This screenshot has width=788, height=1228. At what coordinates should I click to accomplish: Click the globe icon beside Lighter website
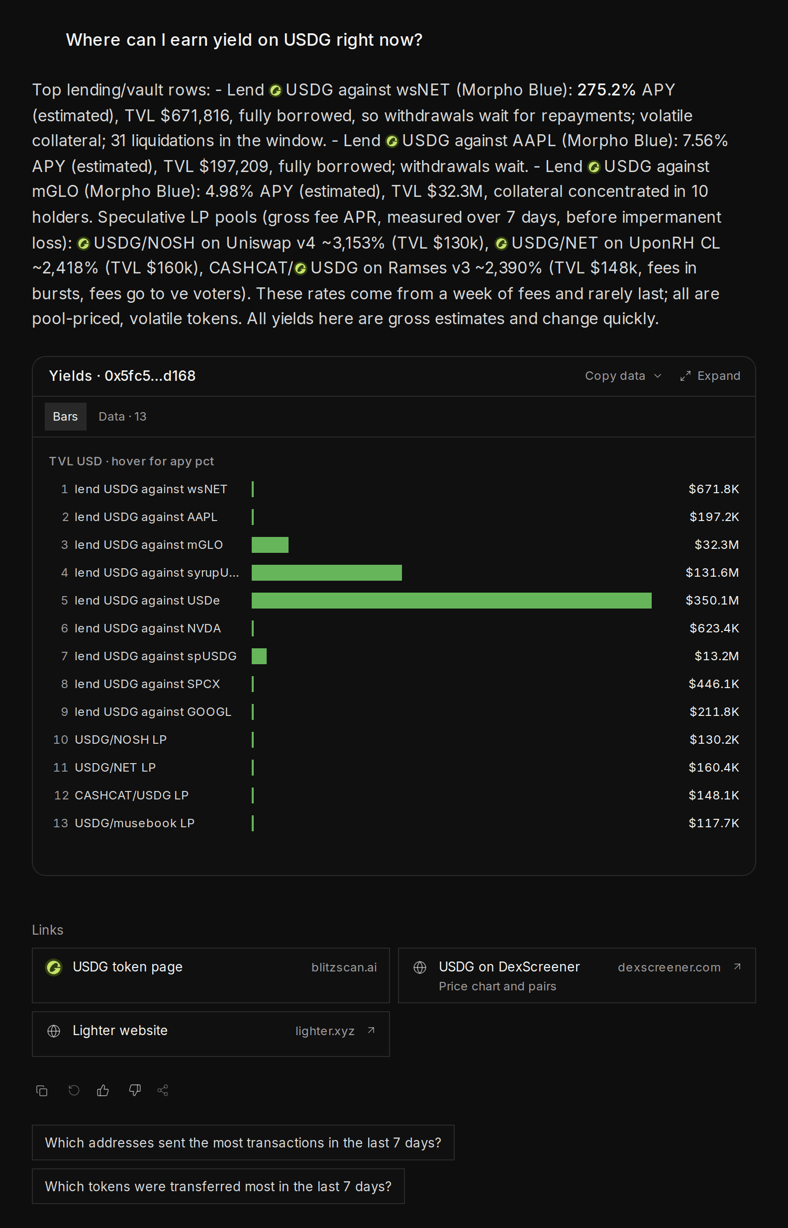54,1031
